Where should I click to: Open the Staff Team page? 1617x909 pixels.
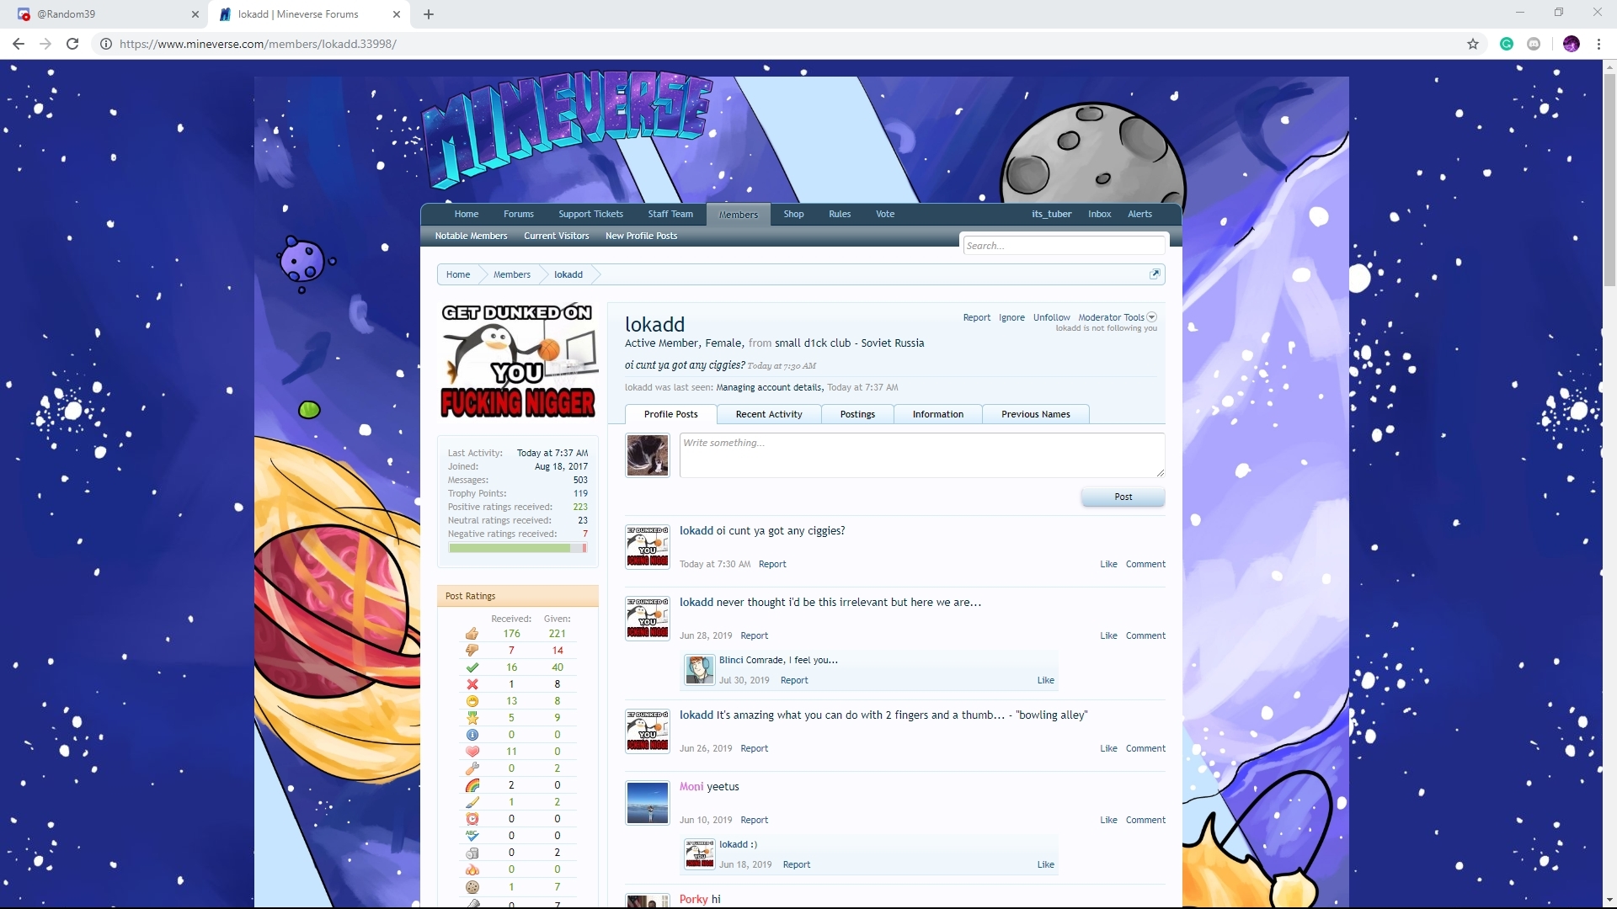click(670, 214)
